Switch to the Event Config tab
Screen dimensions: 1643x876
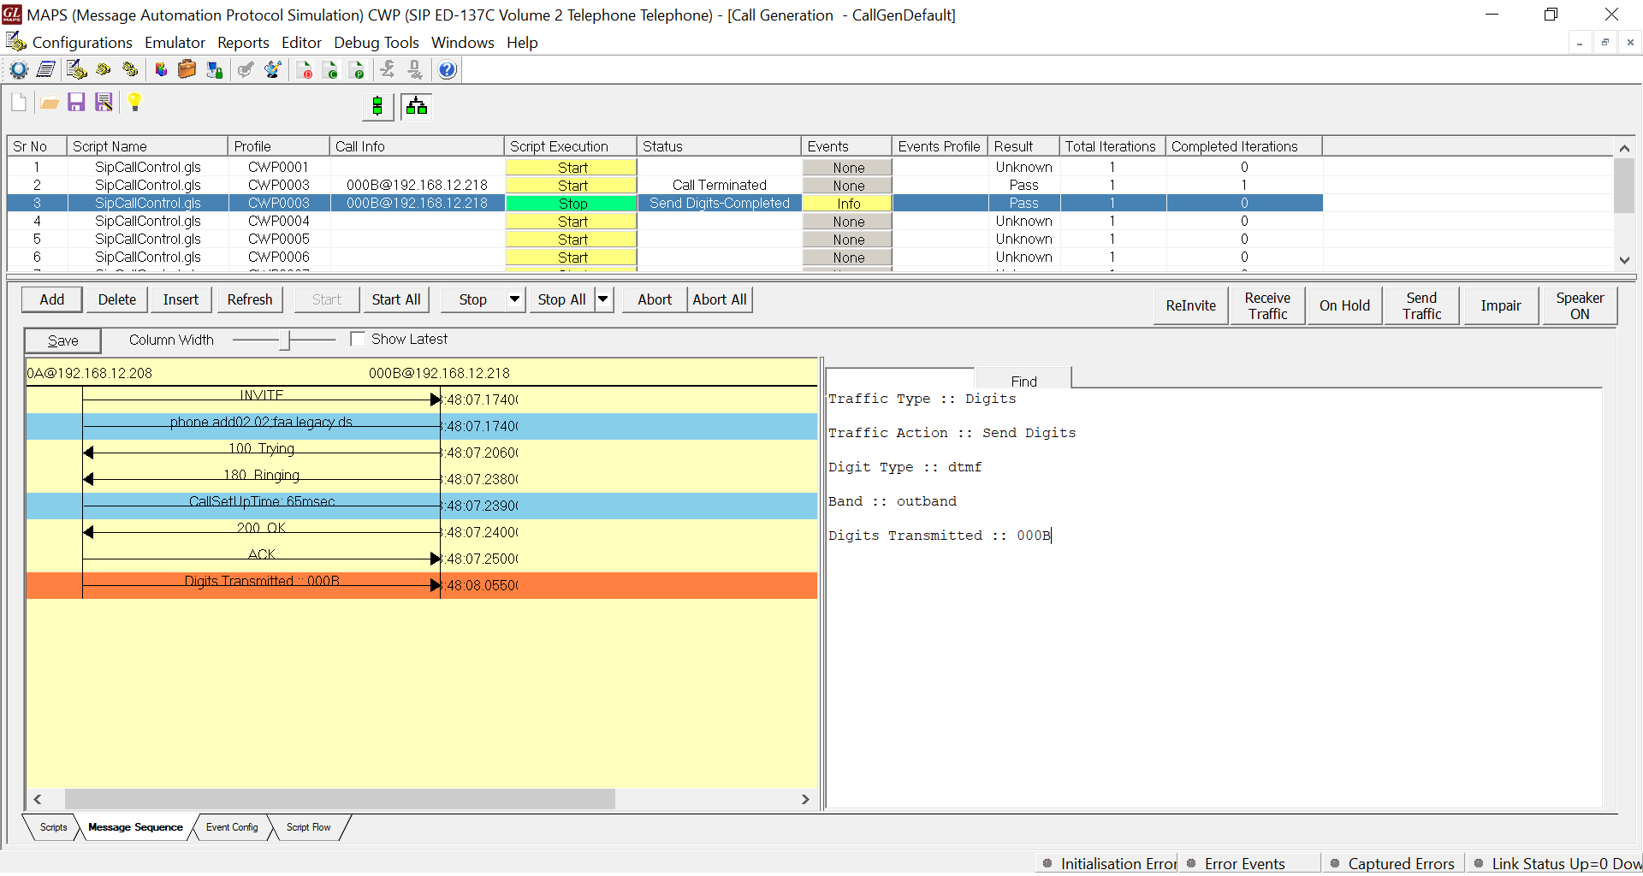(x=232, y=827)
